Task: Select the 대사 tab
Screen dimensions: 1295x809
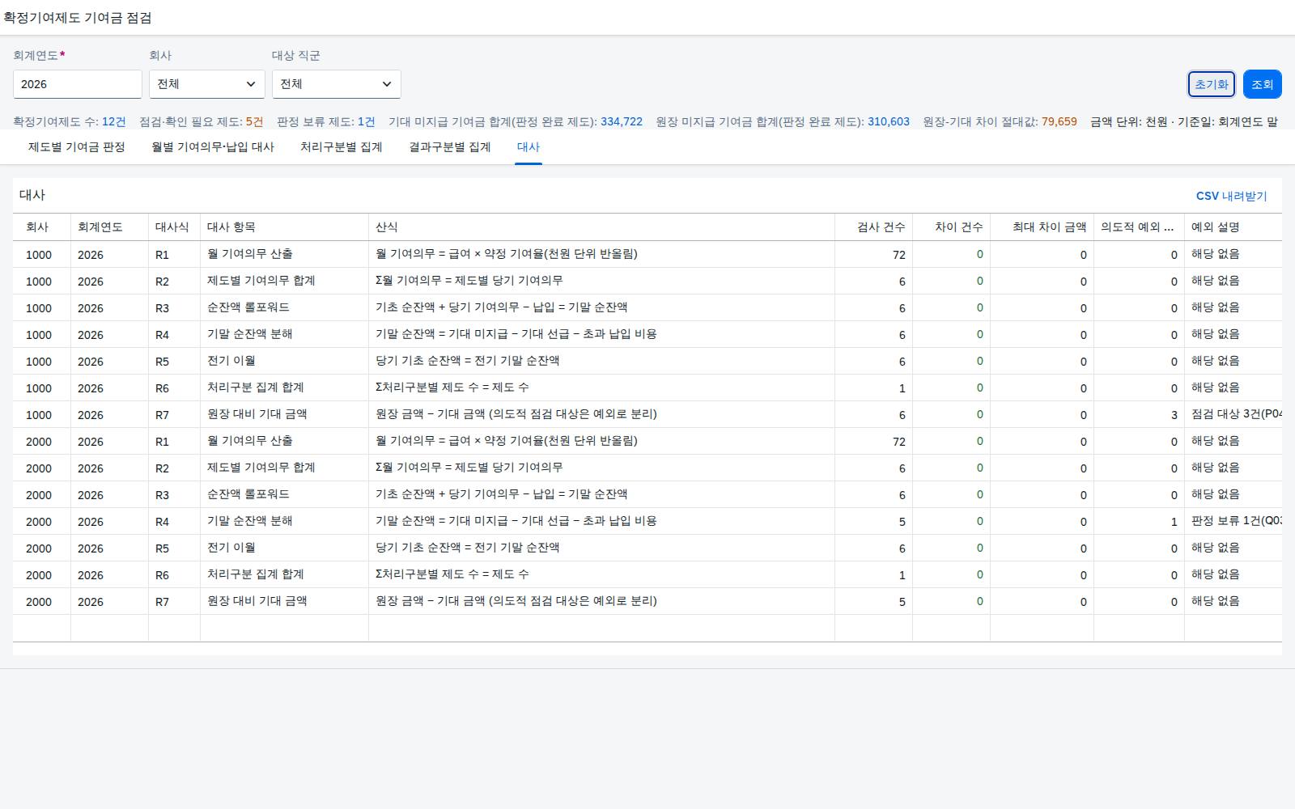Action: [529, 147]
